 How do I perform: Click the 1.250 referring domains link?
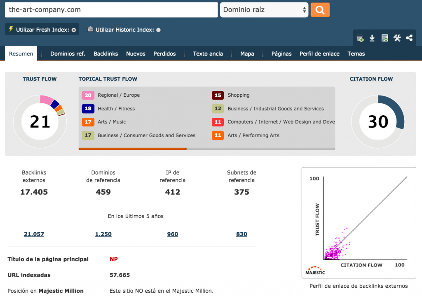coord(103,234)
